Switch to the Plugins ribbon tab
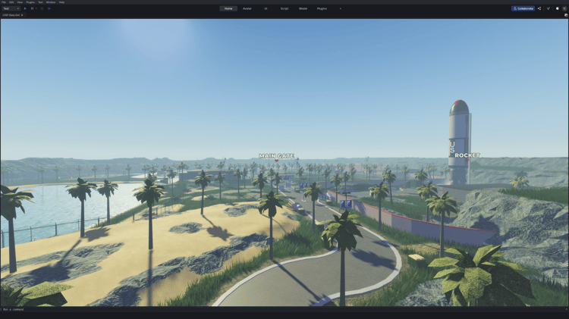569x319 pixels. [x=322, y=8]
